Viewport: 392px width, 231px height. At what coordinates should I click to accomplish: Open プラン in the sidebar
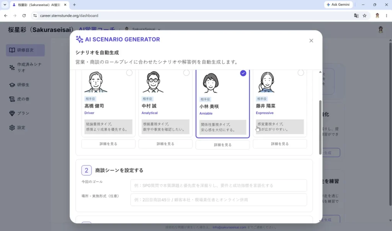pyautogui.click(x=25, y=113)
